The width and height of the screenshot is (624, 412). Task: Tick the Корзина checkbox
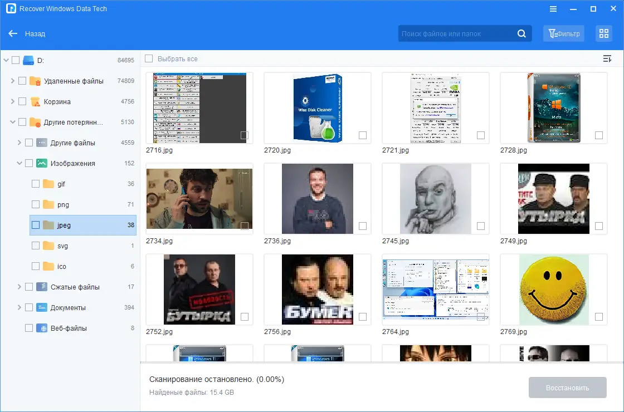pyautogui.click(x=22, y=102)
